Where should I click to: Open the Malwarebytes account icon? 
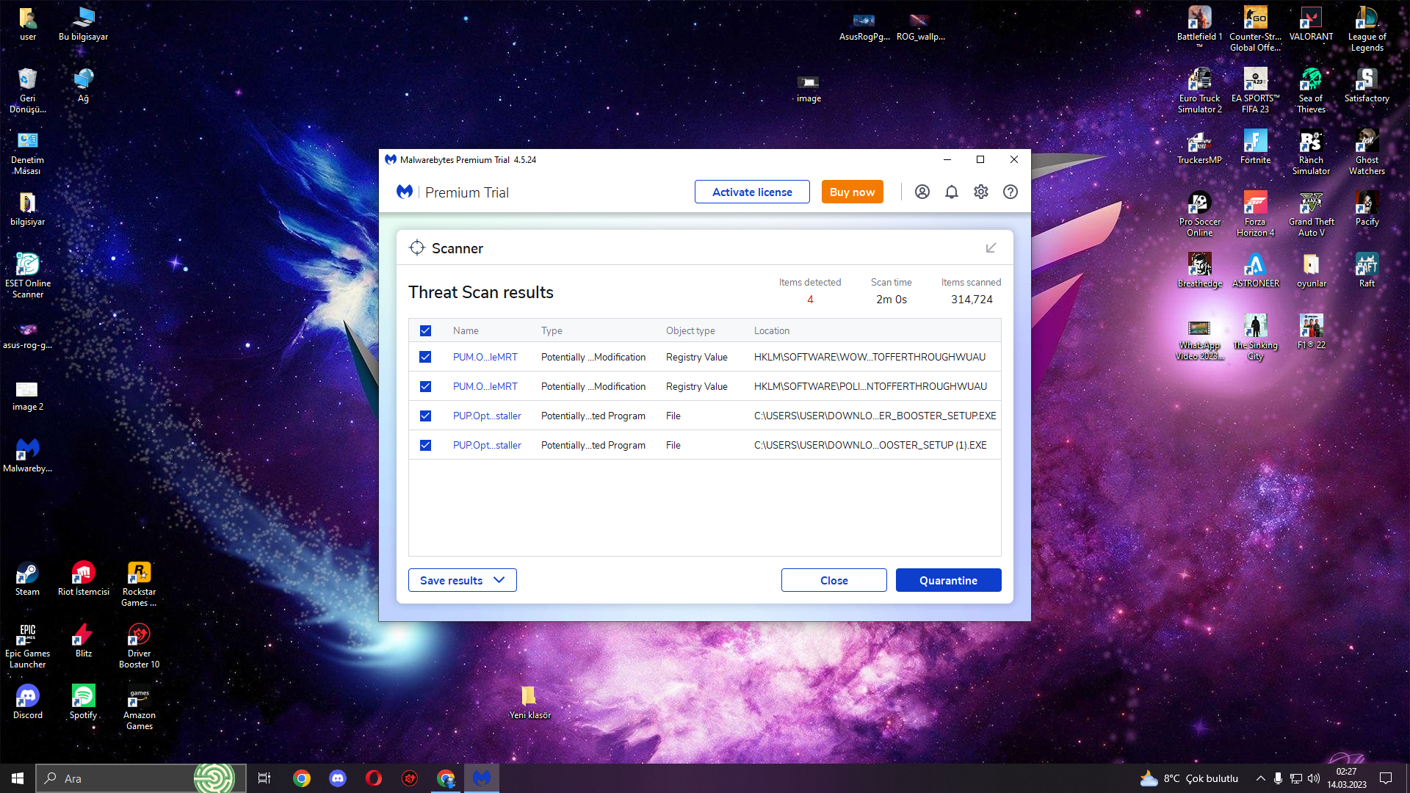pyautogui.click(x=922, y=192)
